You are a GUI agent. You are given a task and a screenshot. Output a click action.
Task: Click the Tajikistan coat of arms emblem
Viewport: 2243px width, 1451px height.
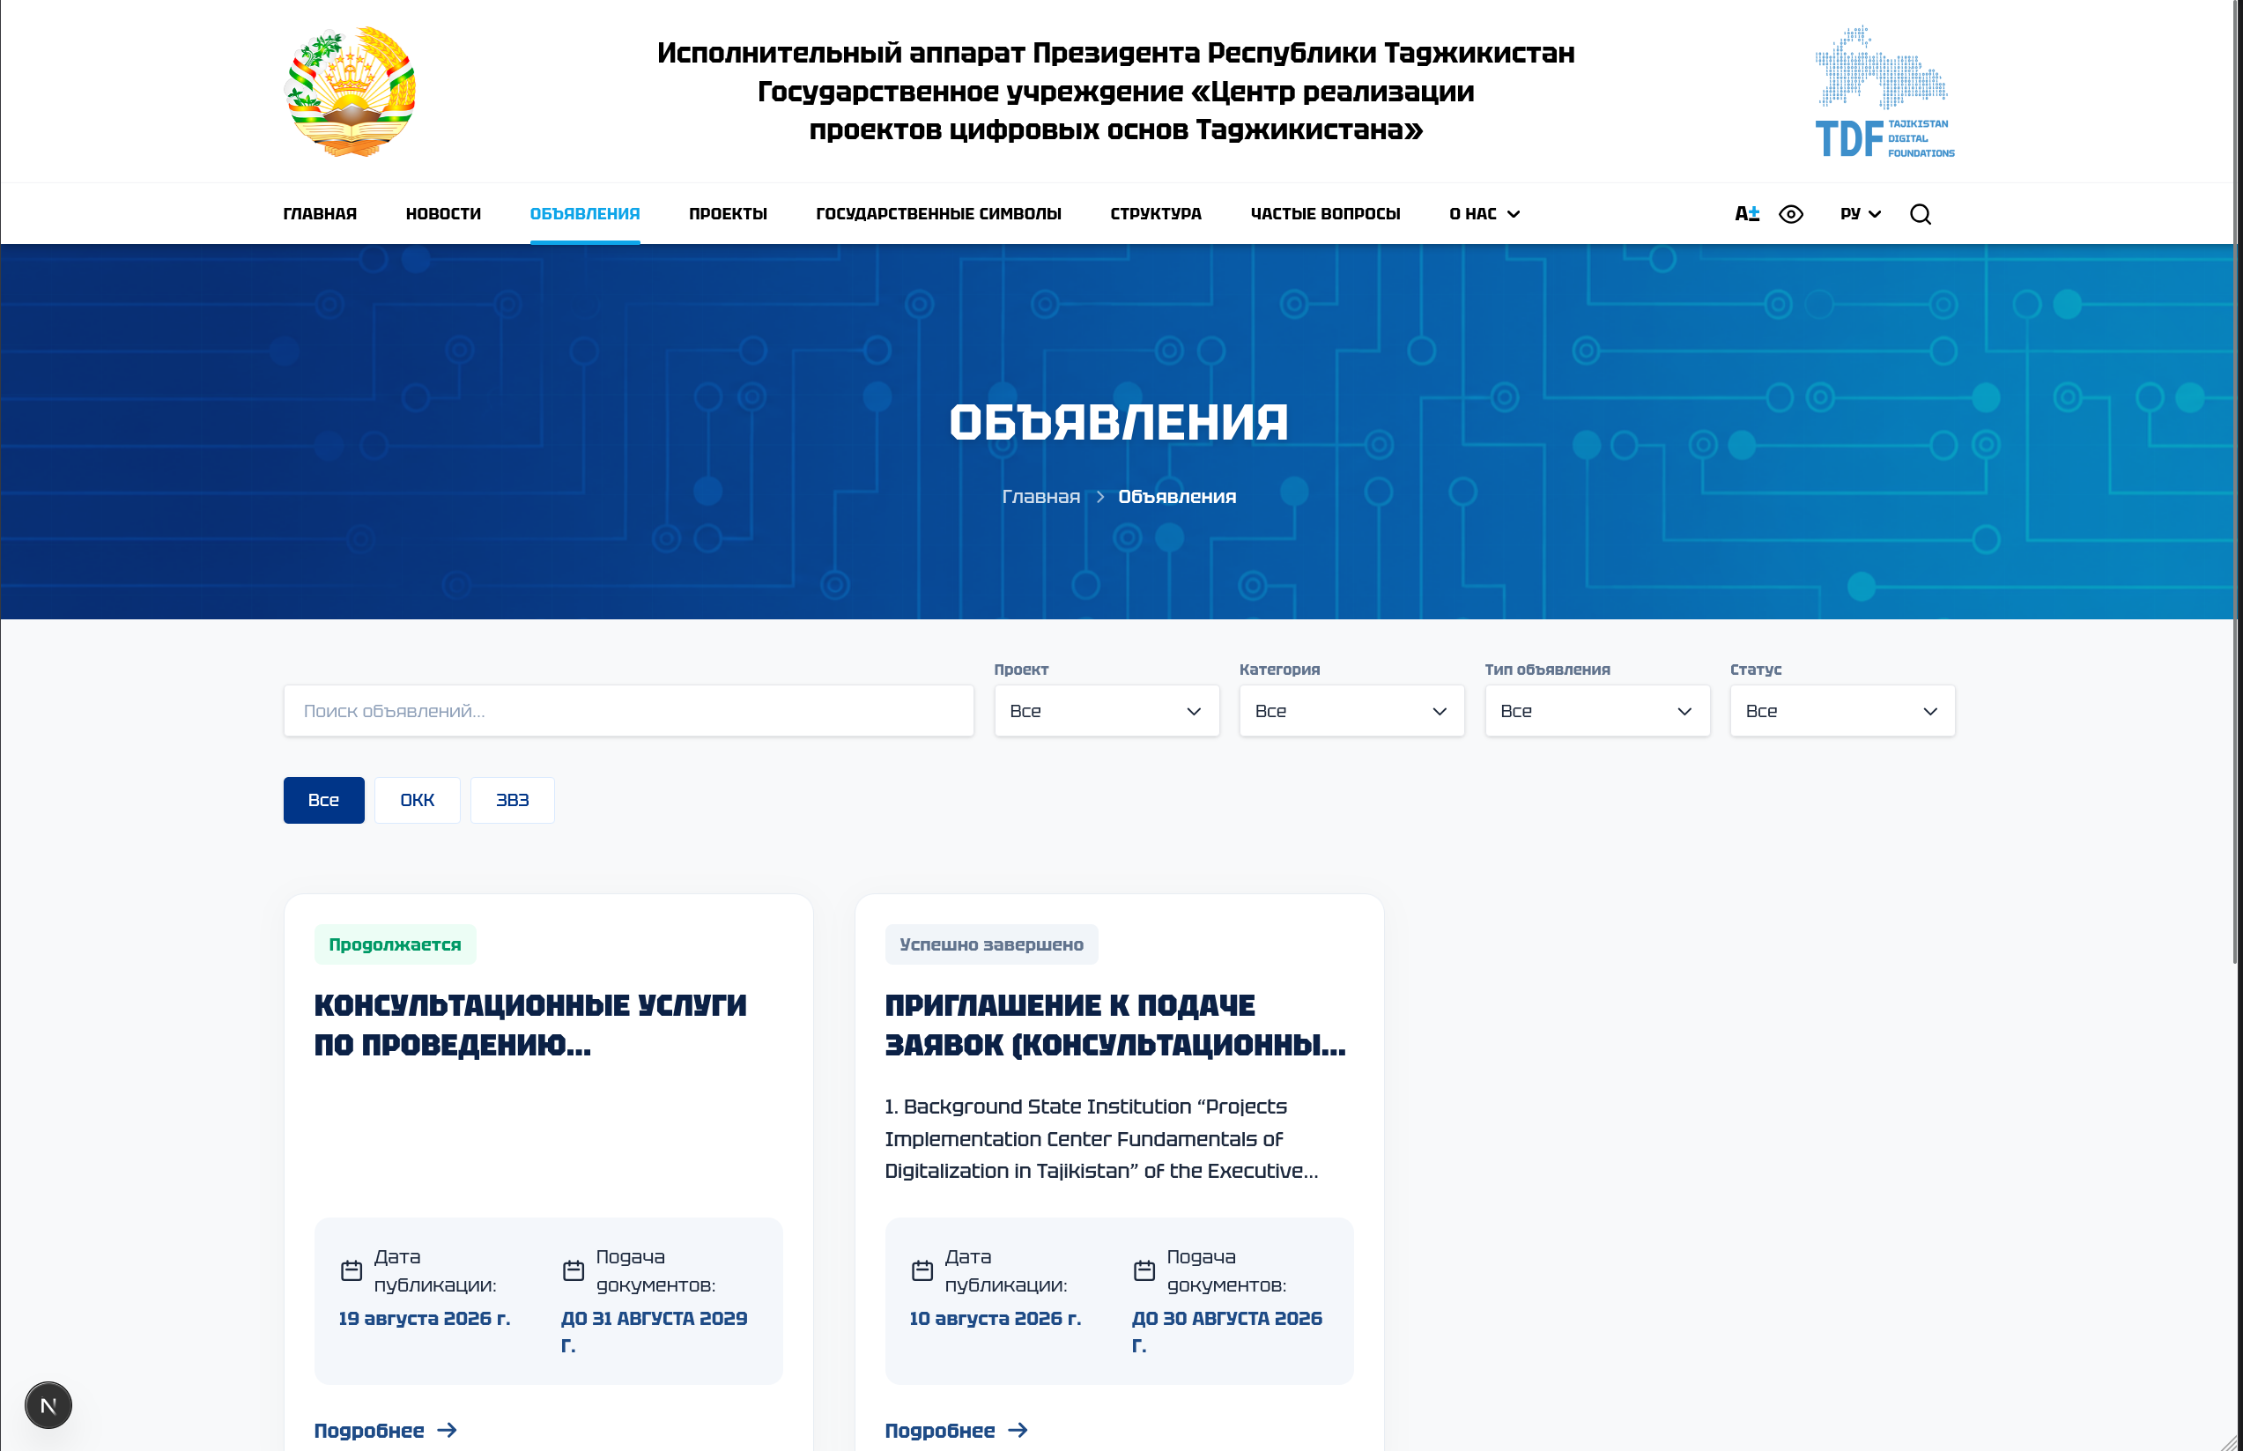[351, 92]
